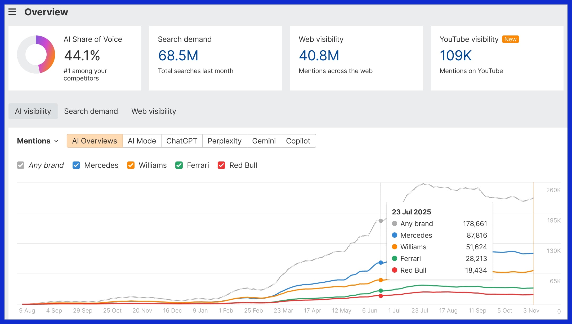Select the AI Mode platform filter
Image resolution: width=572 pixels, height=324 pixels.
pos(142,141)
